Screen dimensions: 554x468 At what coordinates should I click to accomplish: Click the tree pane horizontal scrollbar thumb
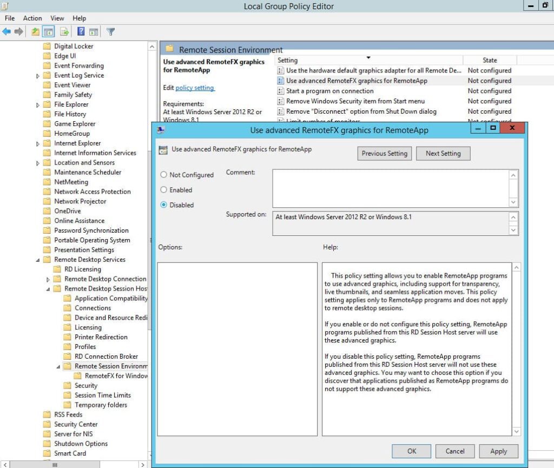[x=55, y=465]
